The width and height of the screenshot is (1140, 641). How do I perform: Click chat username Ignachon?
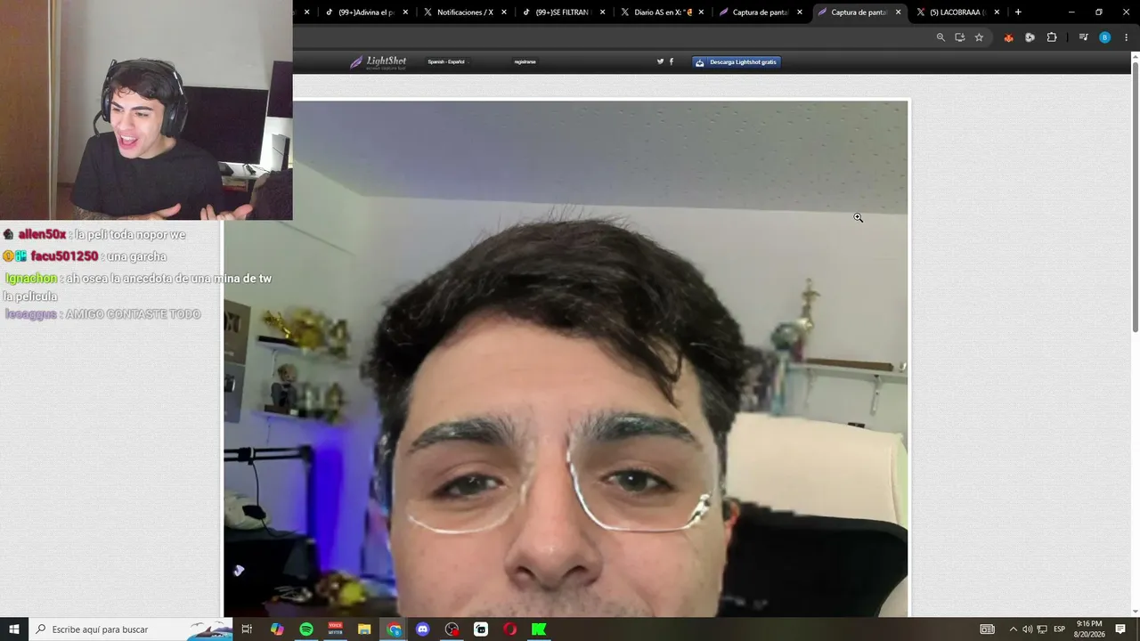pos(31,279)
